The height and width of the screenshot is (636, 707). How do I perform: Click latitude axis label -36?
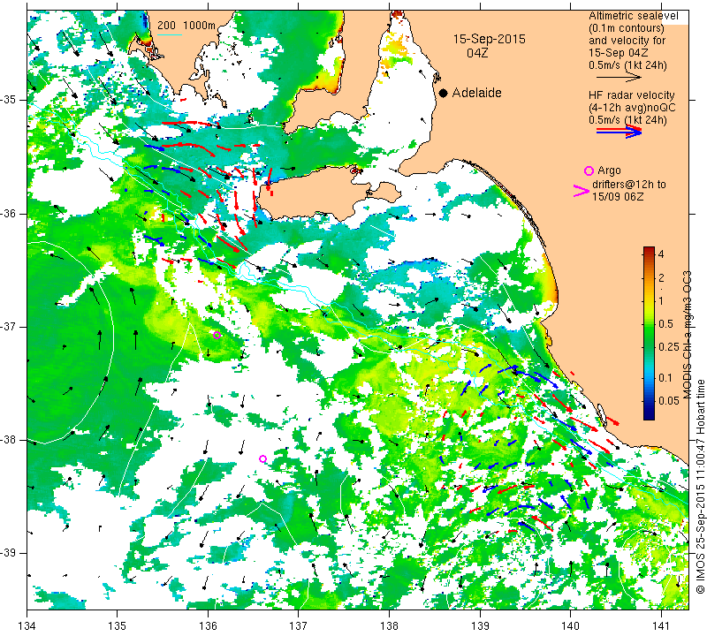click(x=9, y=214)
